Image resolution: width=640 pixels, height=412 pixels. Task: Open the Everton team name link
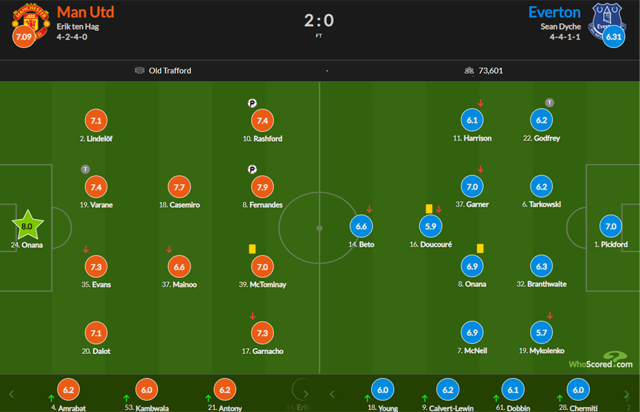coord(554,12)
